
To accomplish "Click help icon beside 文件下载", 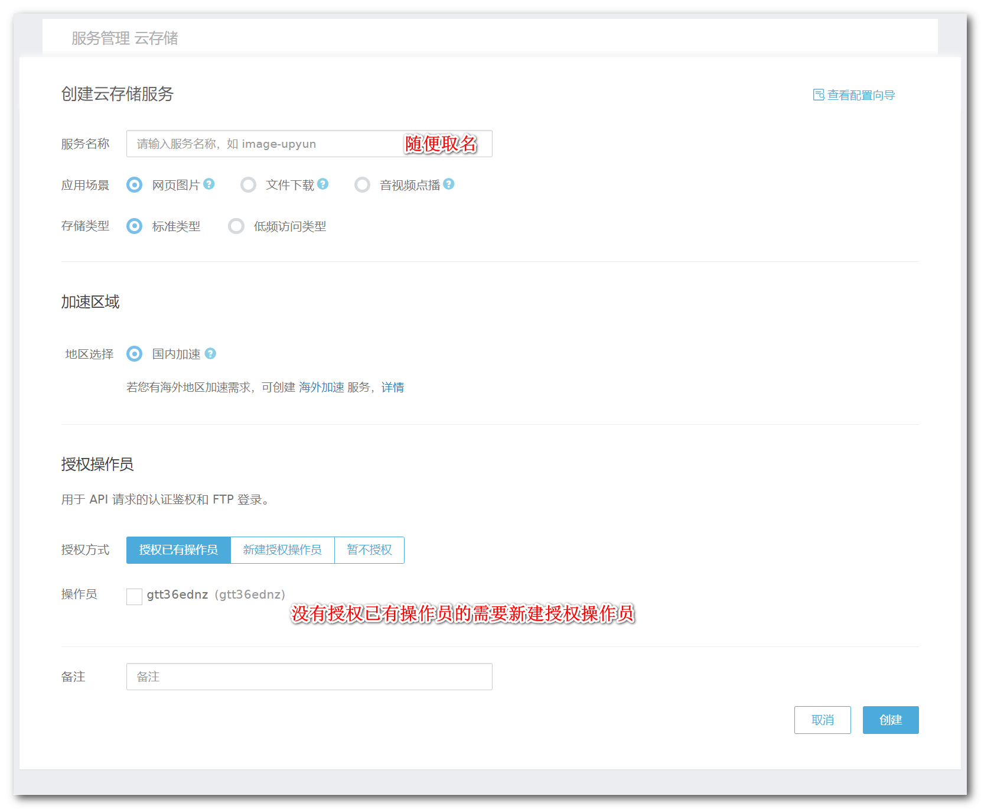I will pos(322,184).
